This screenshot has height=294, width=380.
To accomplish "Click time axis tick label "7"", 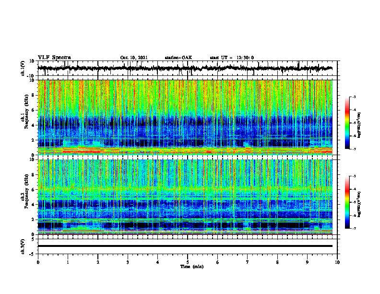I will tap(248, 262).
